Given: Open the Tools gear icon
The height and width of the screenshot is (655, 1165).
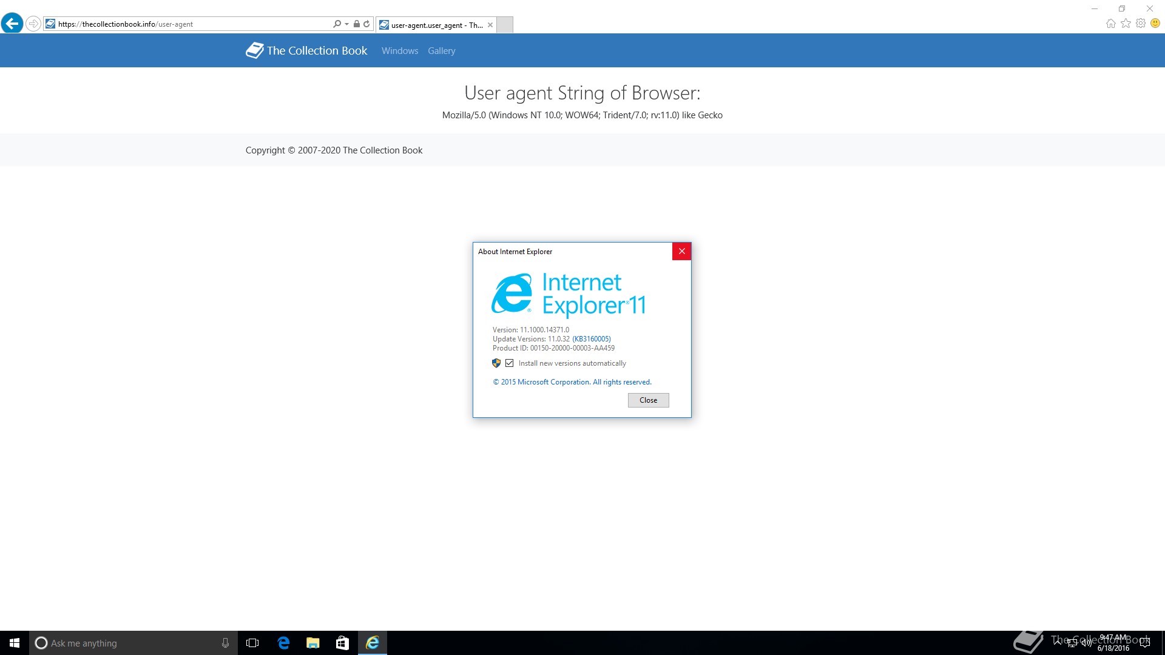Looking at the screenshot, I should (1141, 24).
